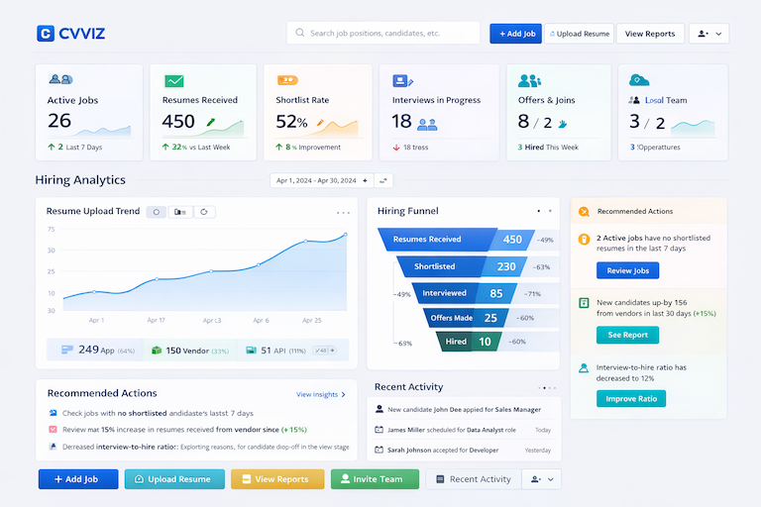Select the Recent Activity item in bottom bar
Viewport: 761px width, 507px height.
pyautogui.click(x=474, y=479)
